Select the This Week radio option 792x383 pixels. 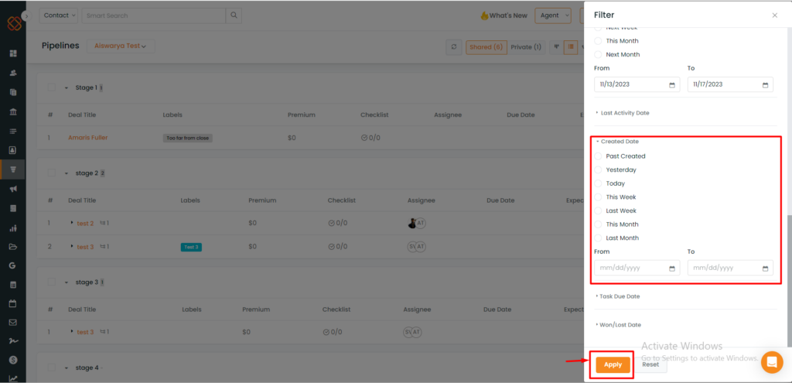[x=599, y=197]
